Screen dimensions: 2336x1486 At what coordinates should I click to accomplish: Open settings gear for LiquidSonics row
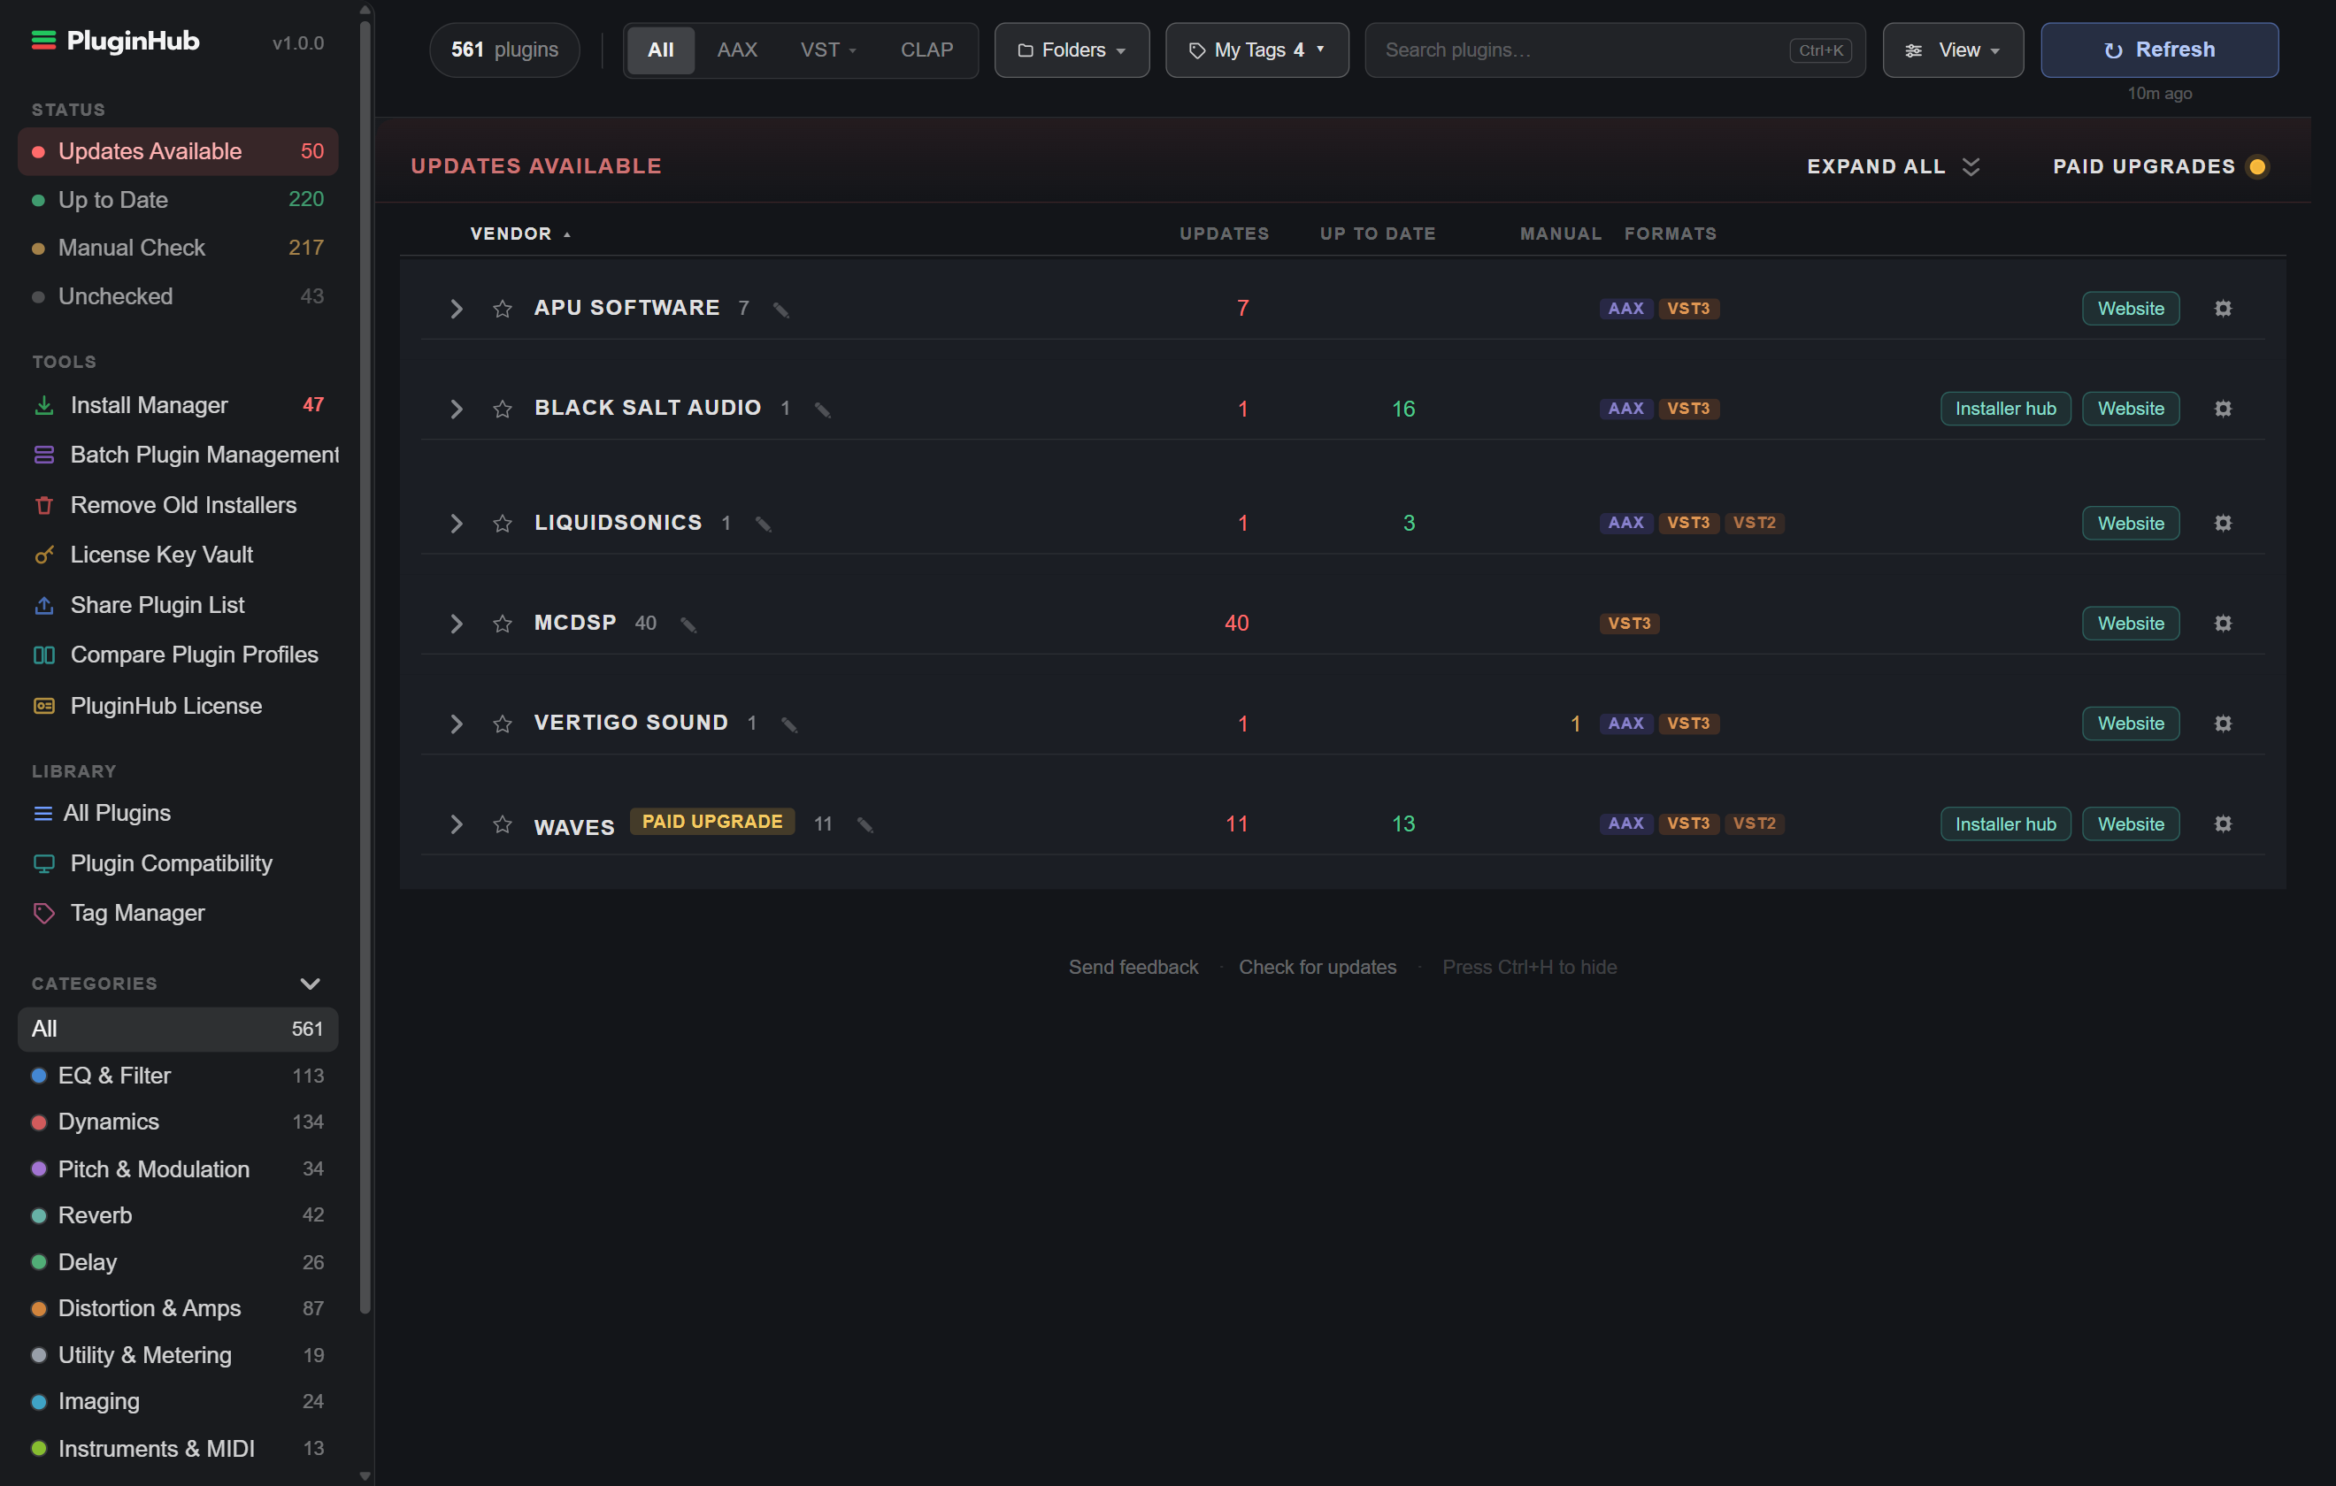coord(2223,523)
